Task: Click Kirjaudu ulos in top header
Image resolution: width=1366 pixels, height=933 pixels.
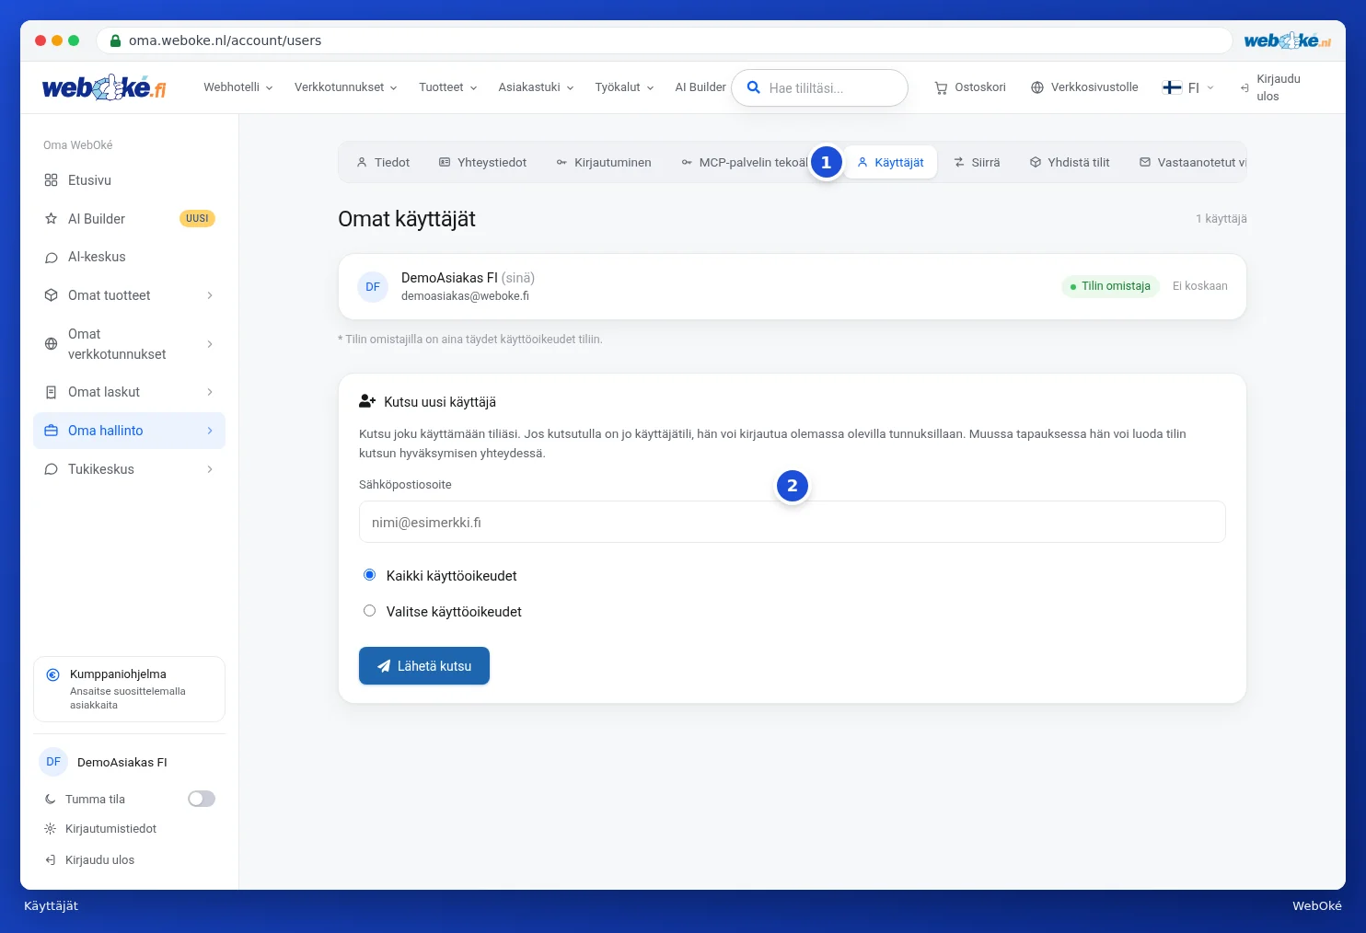Action: tap(1270, 87)
